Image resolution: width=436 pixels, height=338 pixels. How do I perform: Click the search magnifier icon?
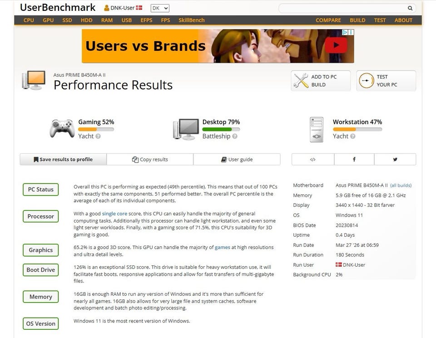(410, 8)
